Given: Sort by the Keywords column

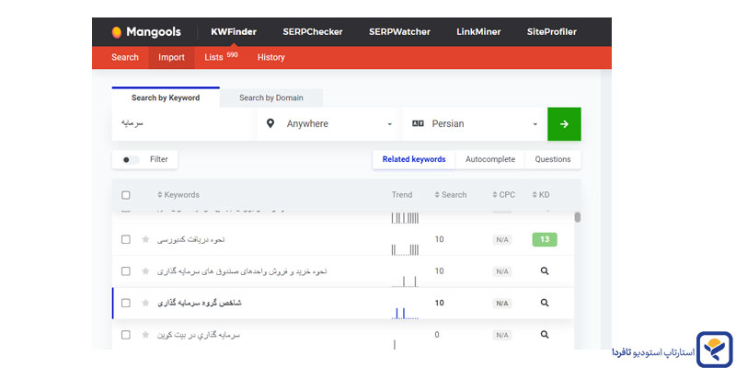Looking at the screenshot, I should point(178,195).
